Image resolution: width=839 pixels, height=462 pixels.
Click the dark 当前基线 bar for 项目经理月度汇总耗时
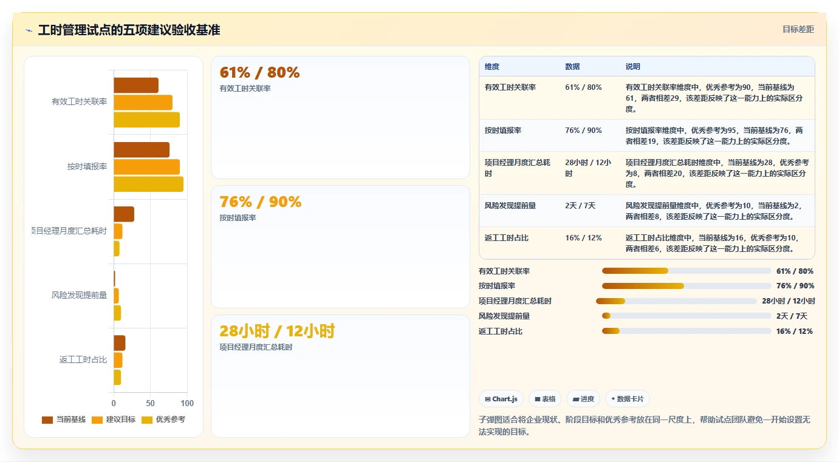tap(124, 214)
